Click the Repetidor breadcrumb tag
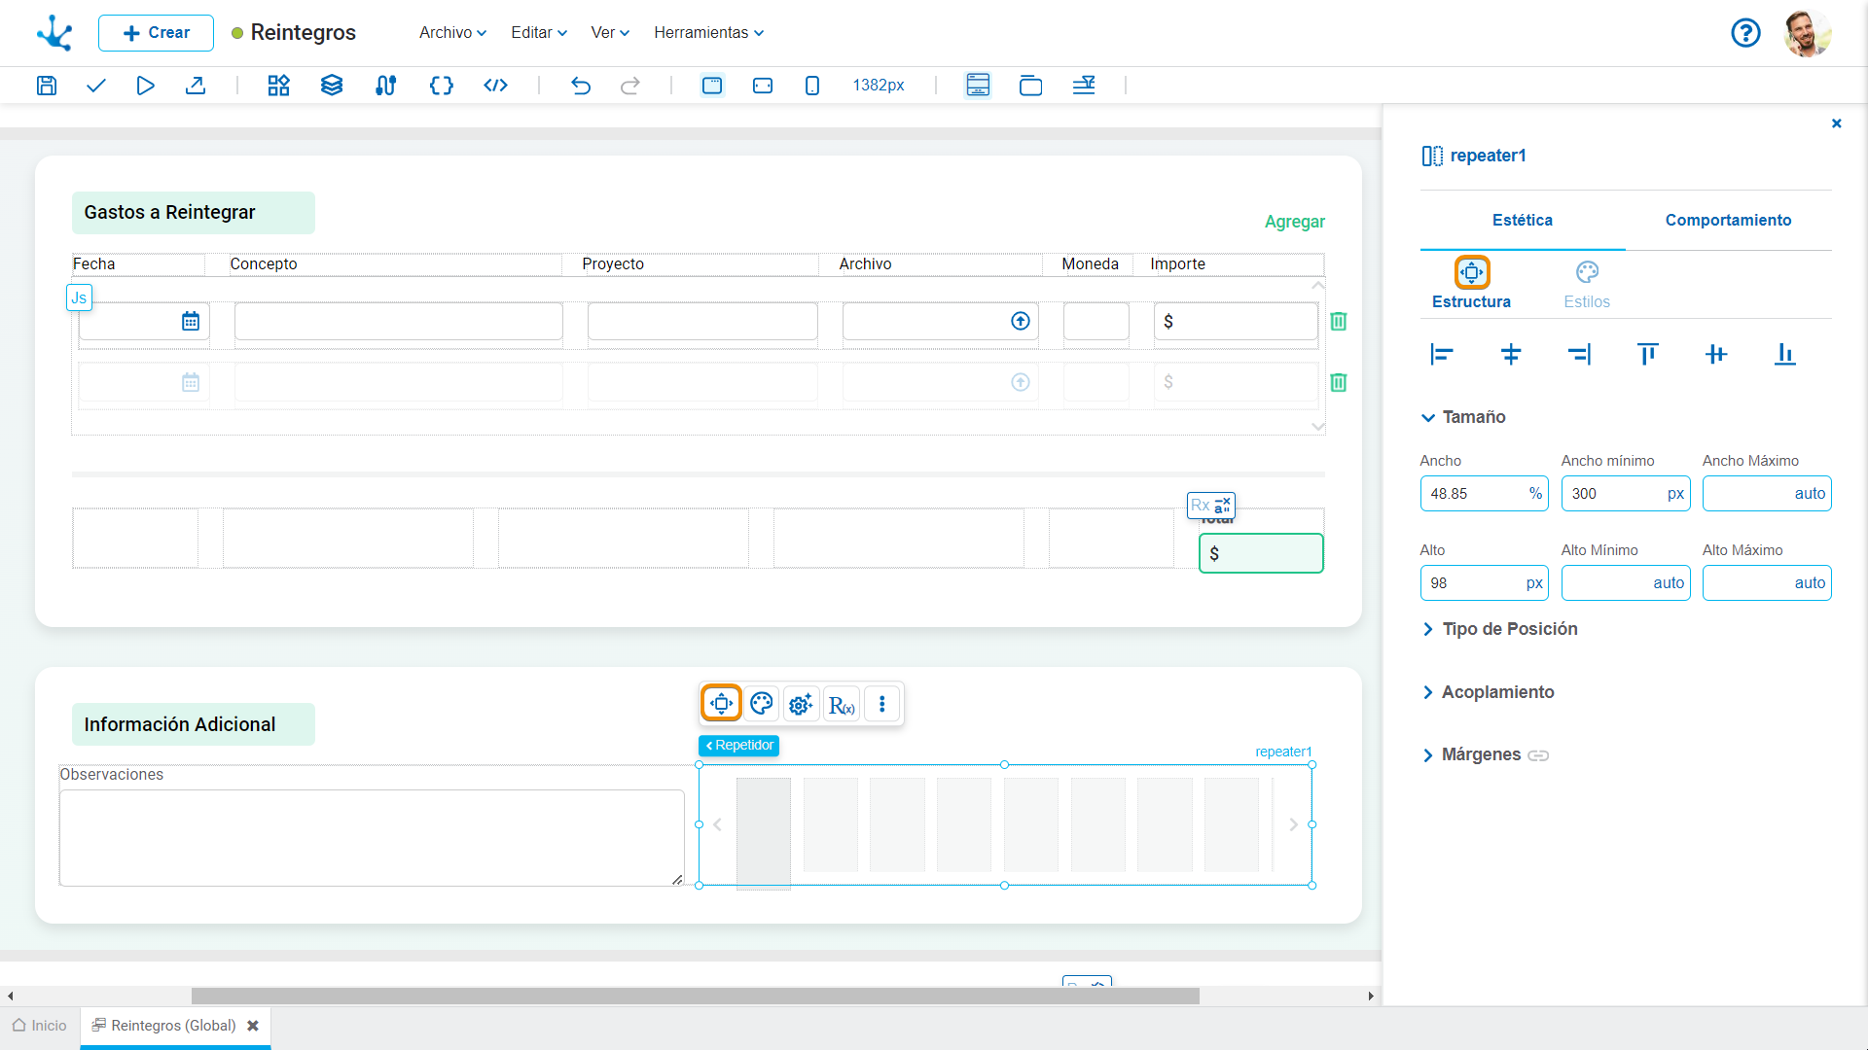Screen dimensions: 1868x1050 tap(739, 746)
